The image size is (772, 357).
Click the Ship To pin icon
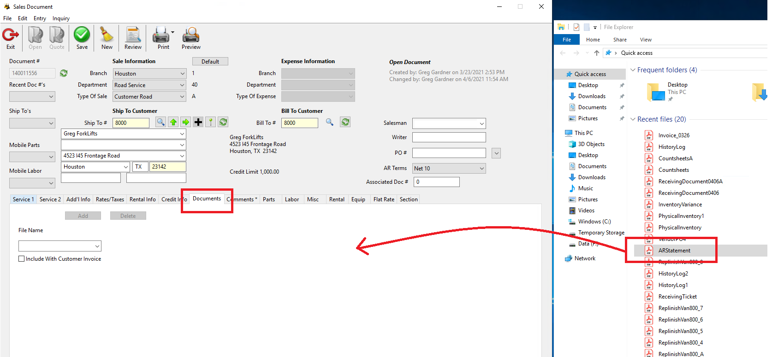click(x=211, y=122)
